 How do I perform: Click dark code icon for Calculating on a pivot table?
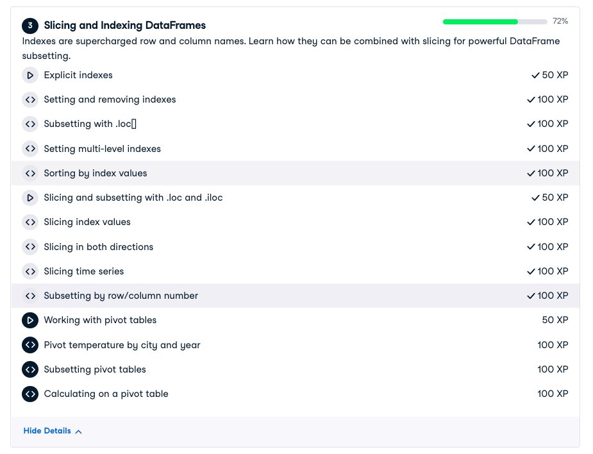pyautogui.click(x=30, y=394)
